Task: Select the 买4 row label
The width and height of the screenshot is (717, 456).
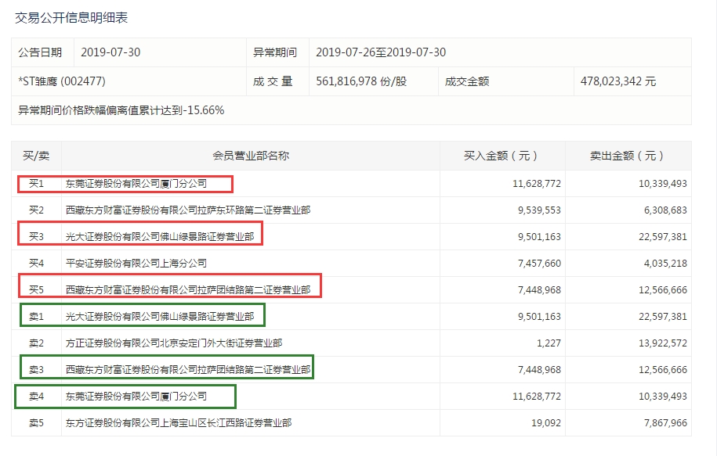Action: click(36, 263)
